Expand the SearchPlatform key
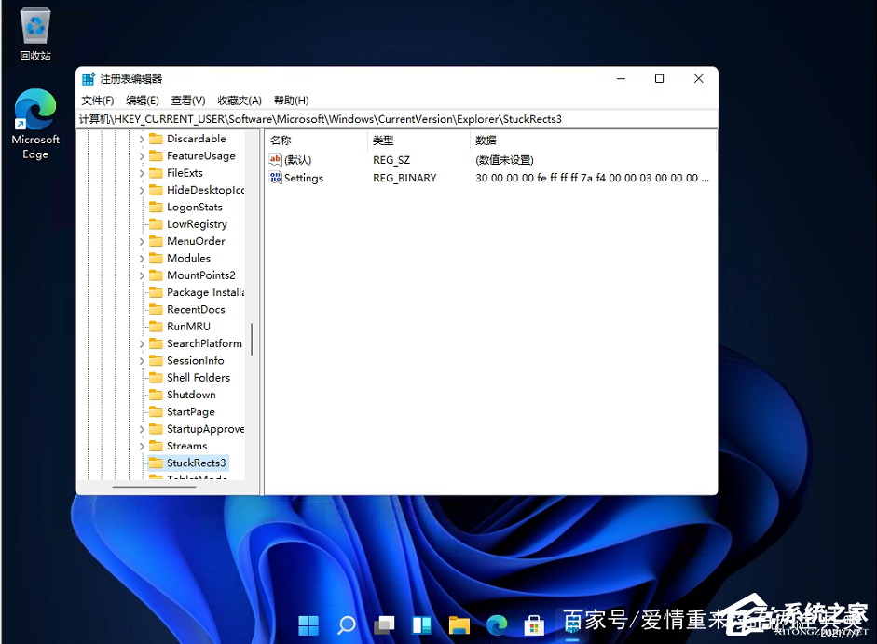The height and width of the screenshot is (644, 877). [x=142, y=344]
